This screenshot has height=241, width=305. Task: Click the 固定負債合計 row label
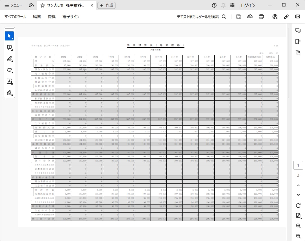pos(44,148)
